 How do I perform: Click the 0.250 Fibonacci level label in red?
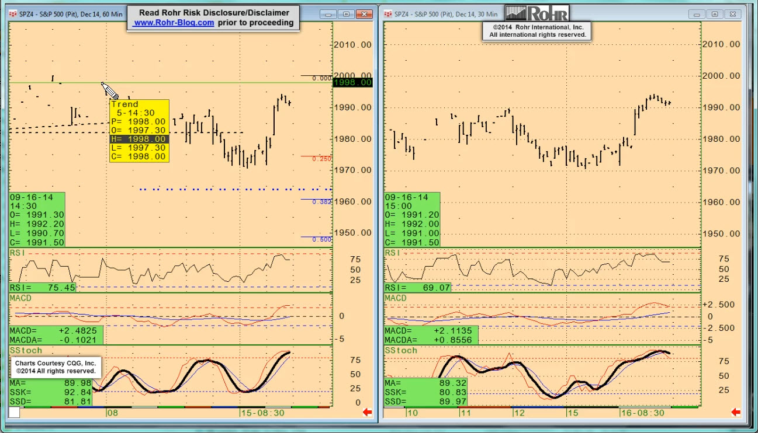click(x=322, y=159)
